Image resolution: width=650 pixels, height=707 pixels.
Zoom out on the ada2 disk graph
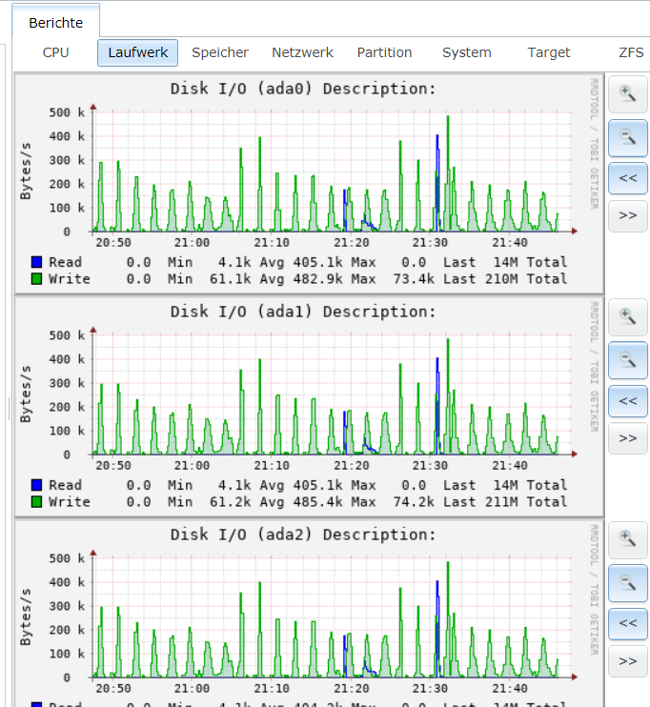click(x=627, y=582)
